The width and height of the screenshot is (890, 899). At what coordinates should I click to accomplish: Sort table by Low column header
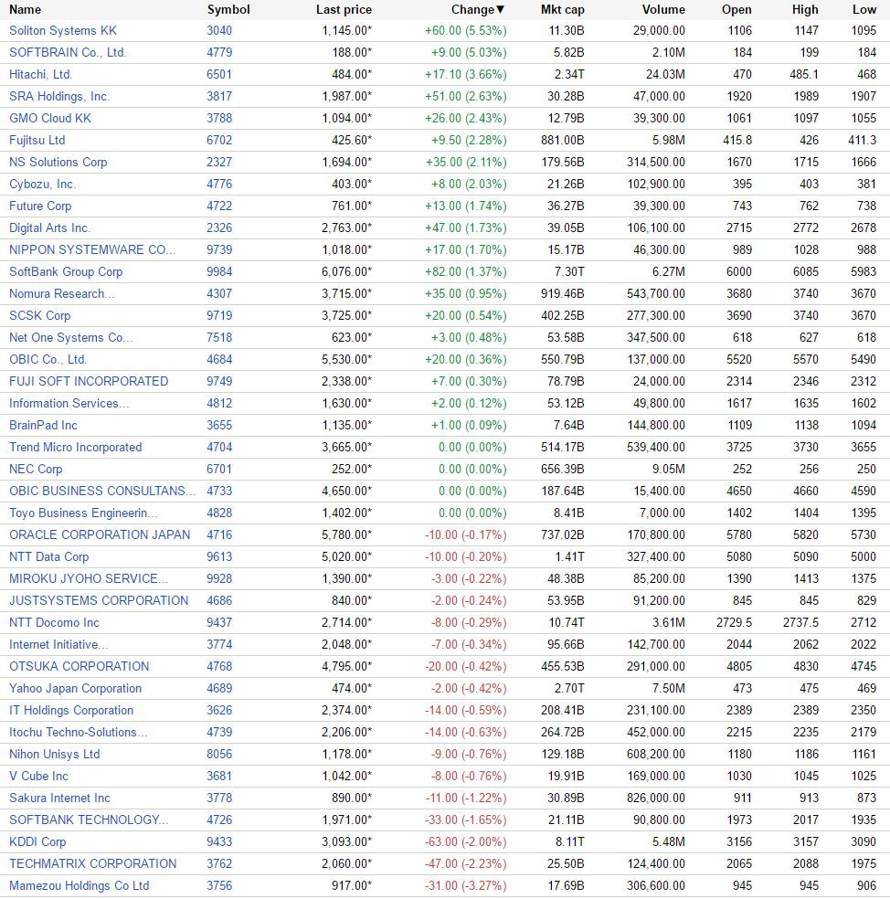pyautogui.click(x=864, y=10)
